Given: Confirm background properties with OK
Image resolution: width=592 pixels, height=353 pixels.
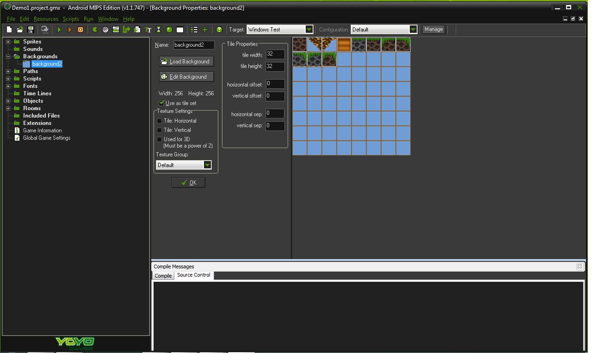Looking at the screenshot, I should coord(188,183).
